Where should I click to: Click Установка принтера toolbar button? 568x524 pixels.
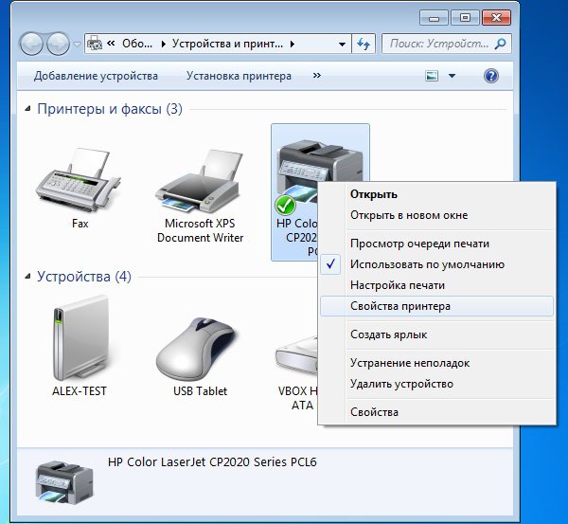pos(239,76)
